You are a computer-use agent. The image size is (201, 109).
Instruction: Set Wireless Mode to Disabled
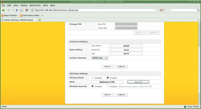[x=92, y=78]
